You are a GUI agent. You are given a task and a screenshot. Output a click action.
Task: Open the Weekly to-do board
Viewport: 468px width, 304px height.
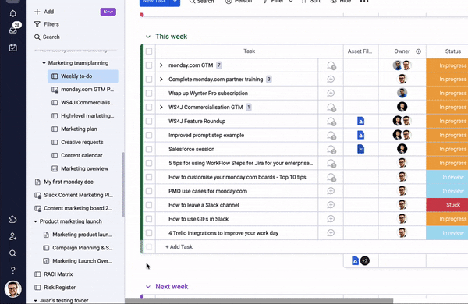pyautogui.click(x=83, y=76)
